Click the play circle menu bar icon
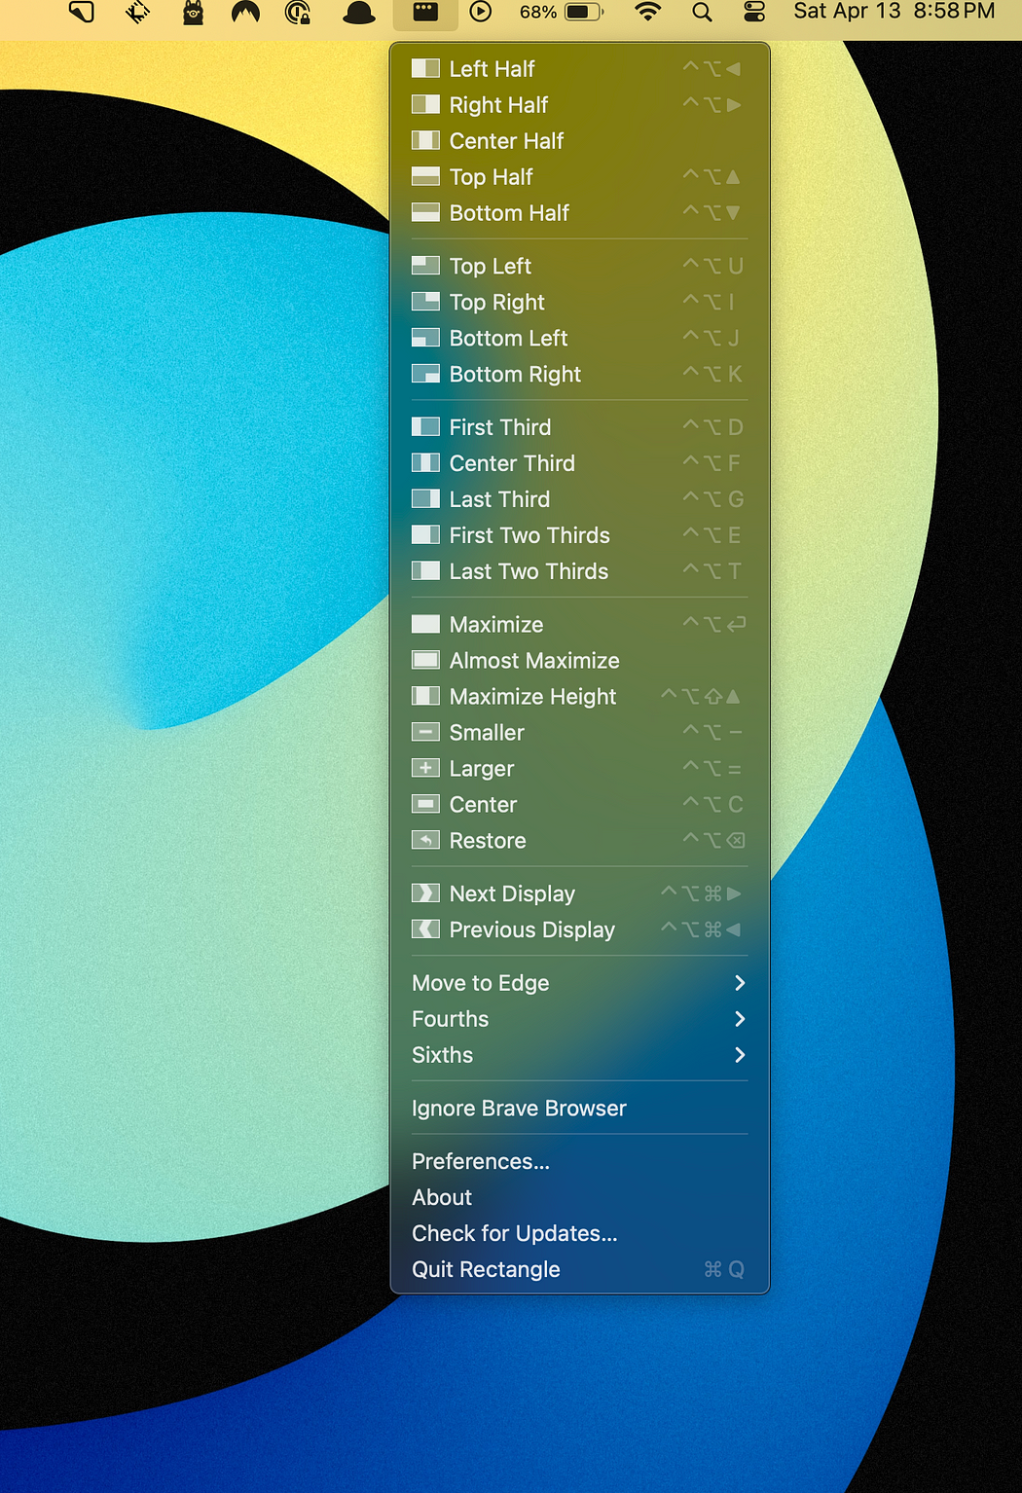This screenshot has width=1022, height=1493. click(481, 12)
